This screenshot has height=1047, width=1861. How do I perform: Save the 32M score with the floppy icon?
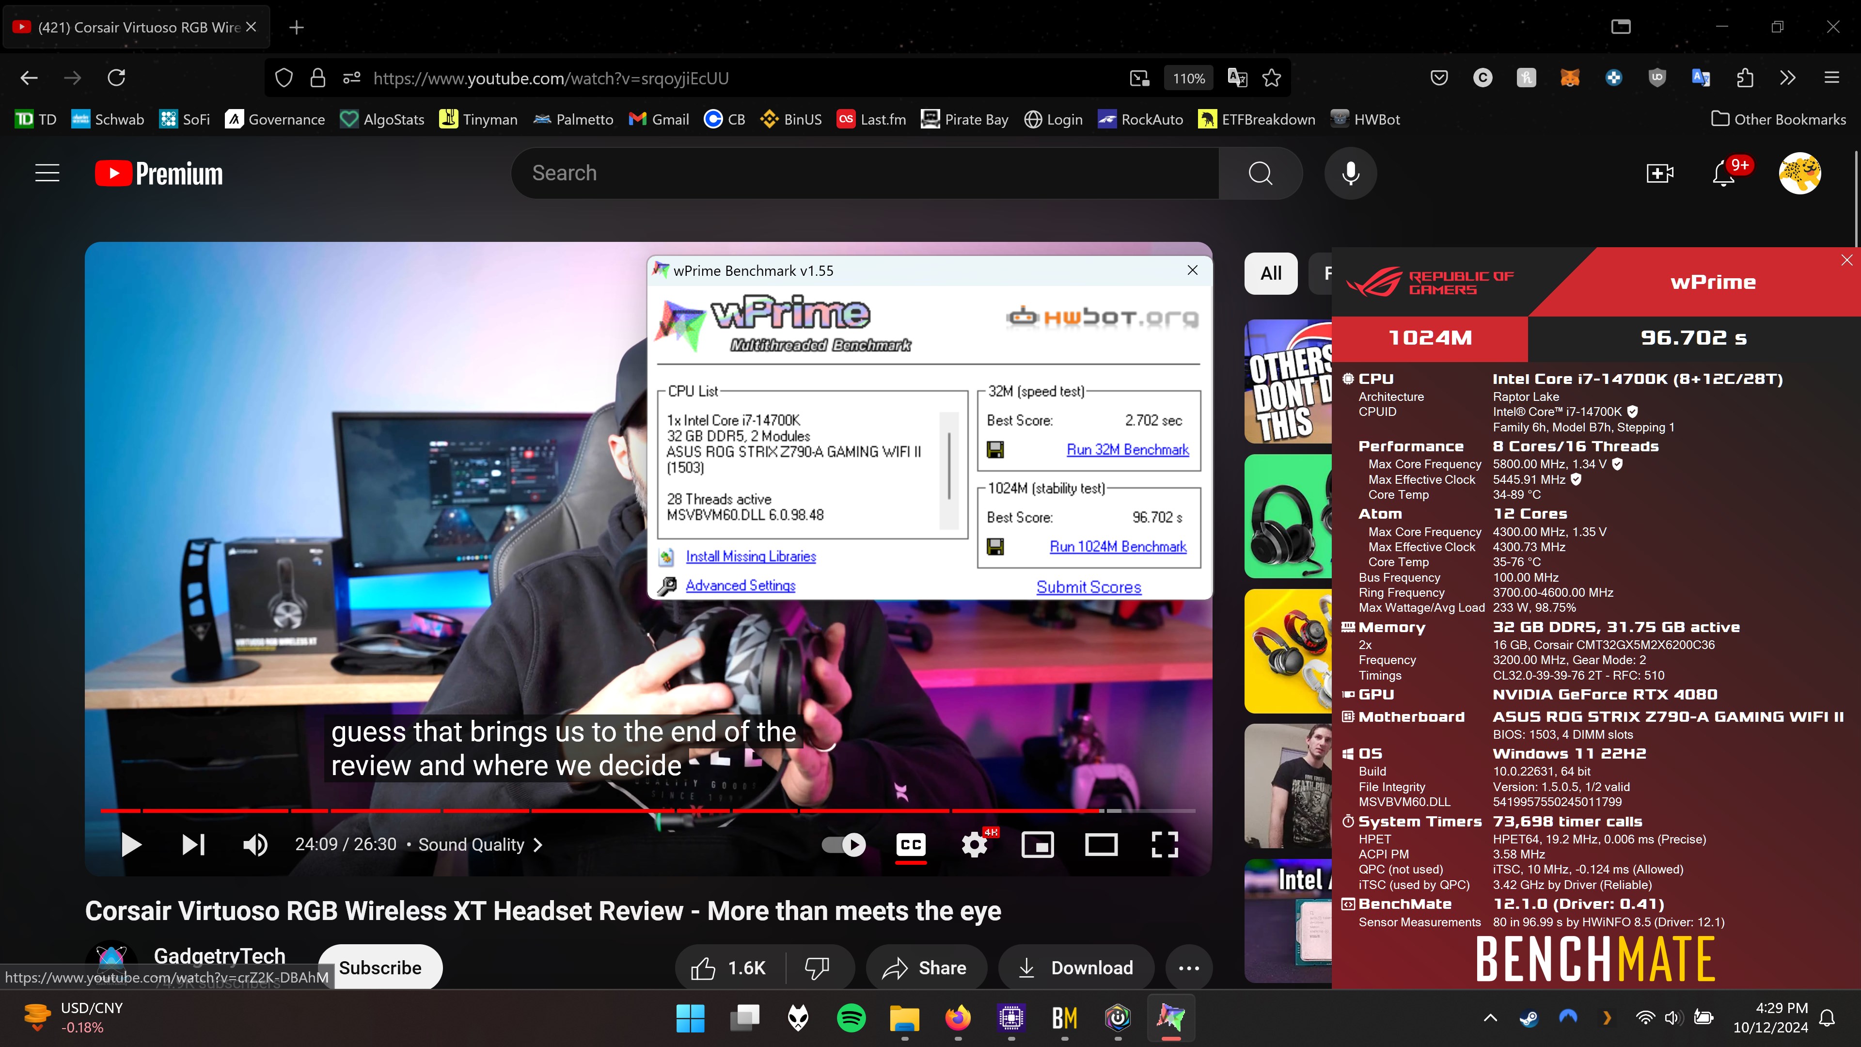[x=995, y=449]
